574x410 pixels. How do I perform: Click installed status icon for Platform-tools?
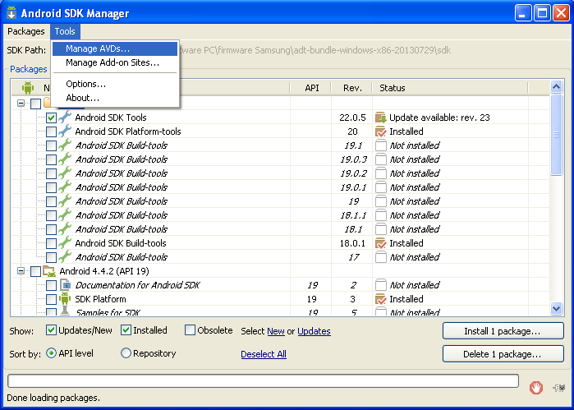coord(381,131)
